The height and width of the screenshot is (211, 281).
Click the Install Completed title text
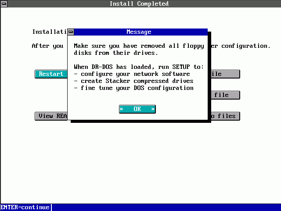(x=139, y=4)
